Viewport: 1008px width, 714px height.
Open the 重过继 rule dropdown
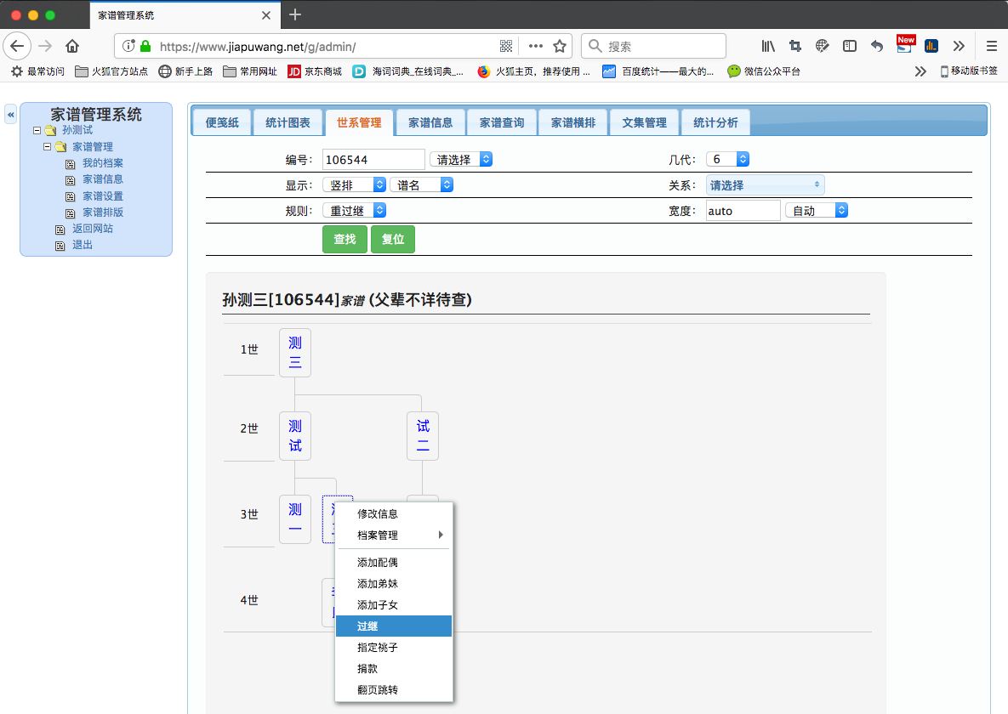[354, 210]
